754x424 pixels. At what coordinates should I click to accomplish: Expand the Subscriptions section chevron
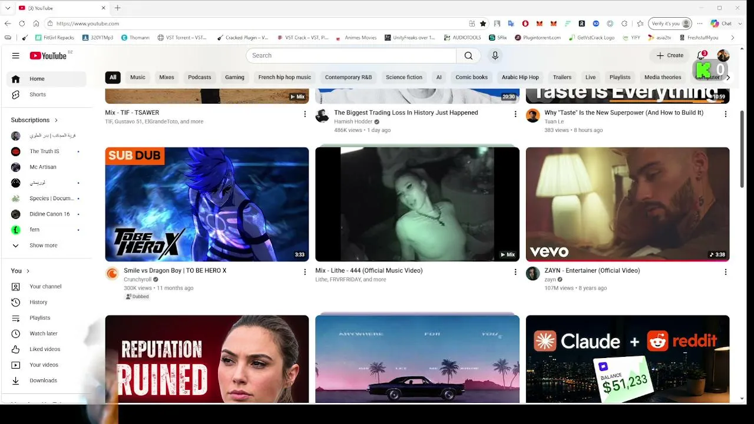click(56, 120)
